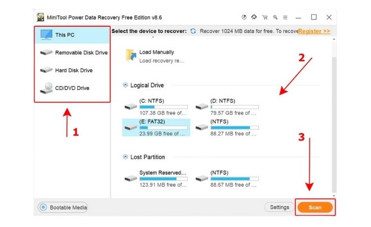Select This PC in sidebar
This screenshot has width=371, height=227.
72,35
